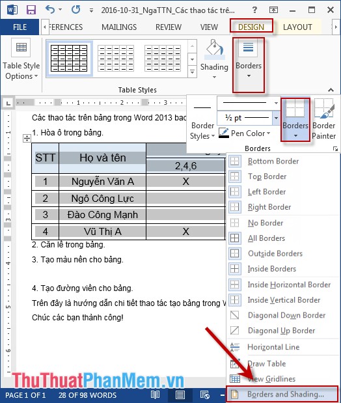The width and height of the screenshot is (341, 403).
Task: Click the Repeat action icon
Action: pos(75,10)
